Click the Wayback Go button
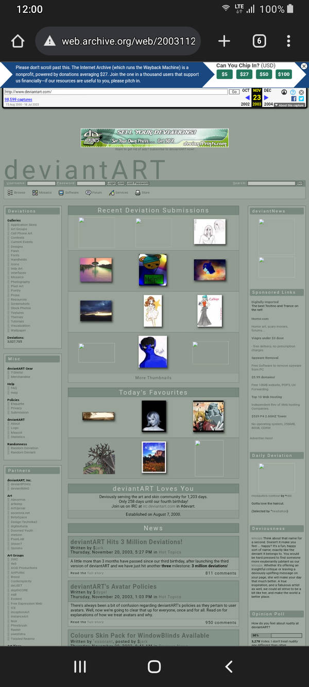Image resolution: width=309 pixels, height=687 pixels. (234, 92)
